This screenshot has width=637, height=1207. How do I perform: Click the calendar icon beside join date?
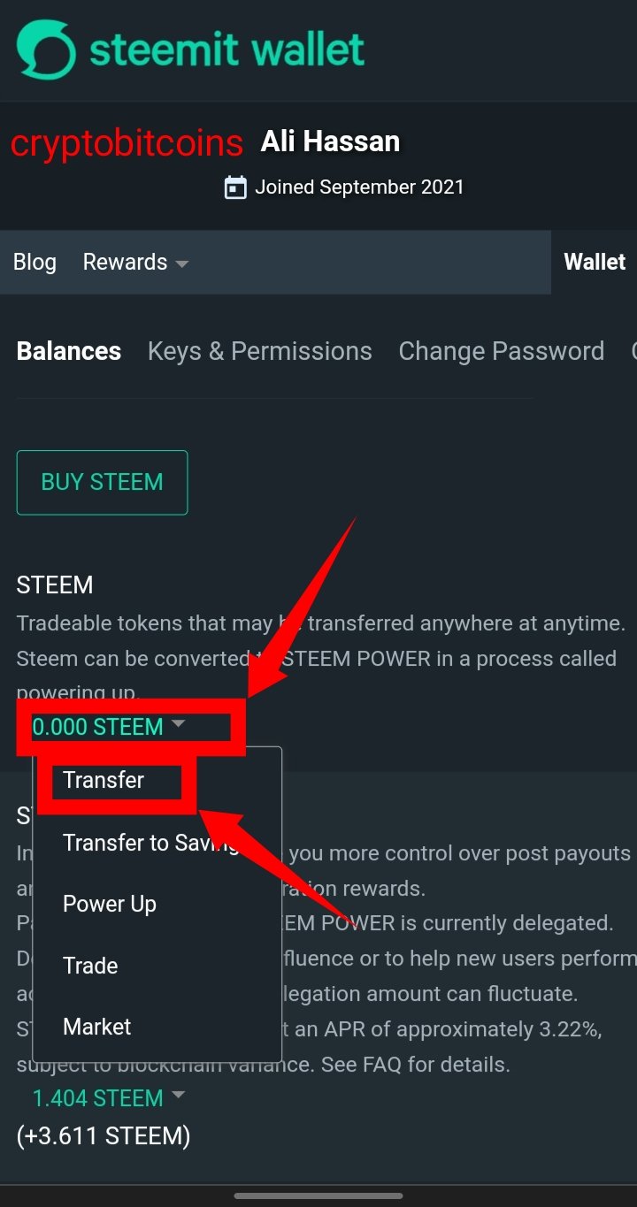pos(235,187)
